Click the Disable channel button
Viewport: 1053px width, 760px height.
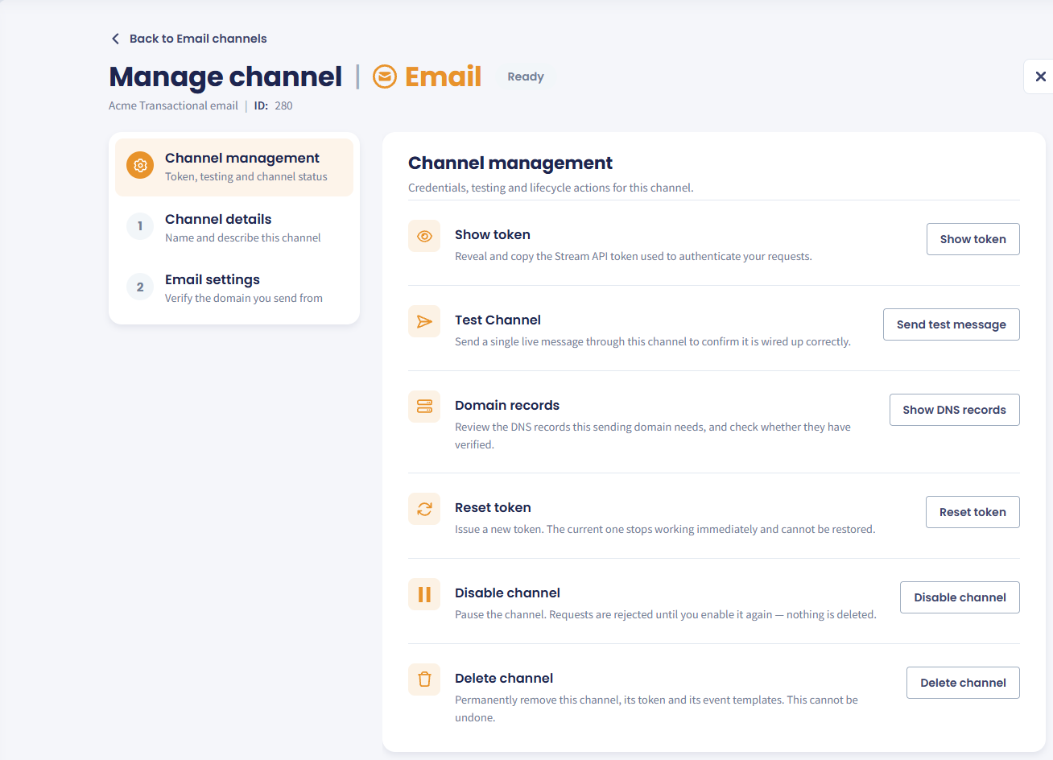(x=960, y=597)
